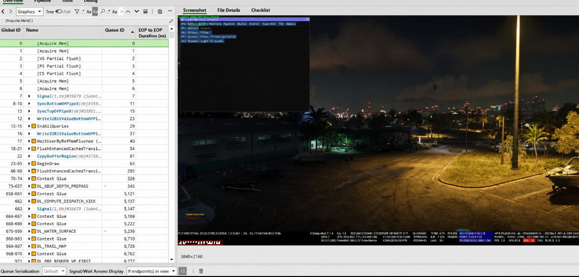Select the first [Acquire Mem] row, ID 0

pos(84,43)
